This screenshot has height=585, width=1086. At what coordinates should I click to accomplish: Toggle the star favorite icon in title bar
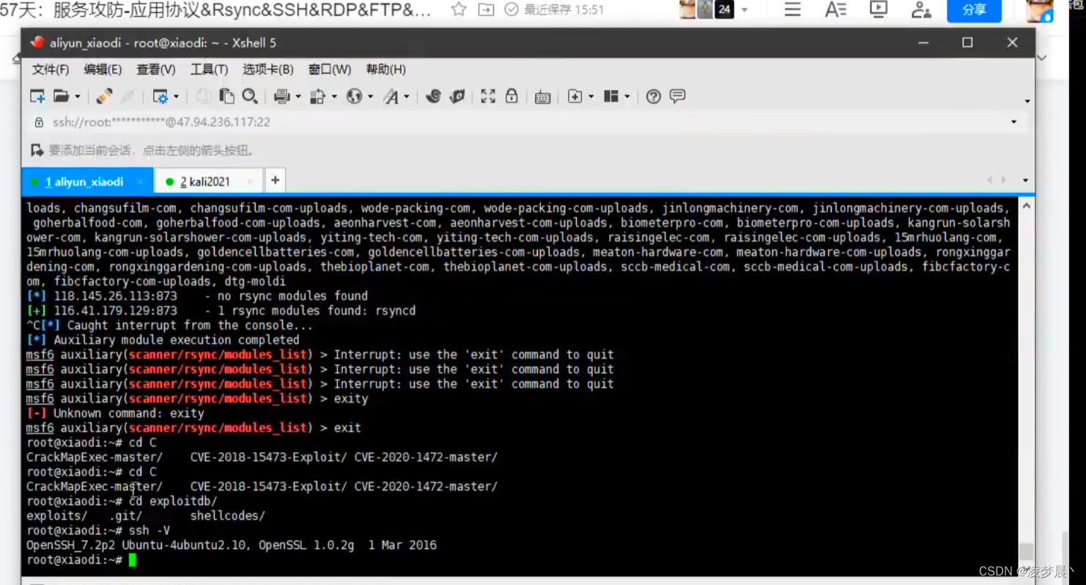pos(459,11)
